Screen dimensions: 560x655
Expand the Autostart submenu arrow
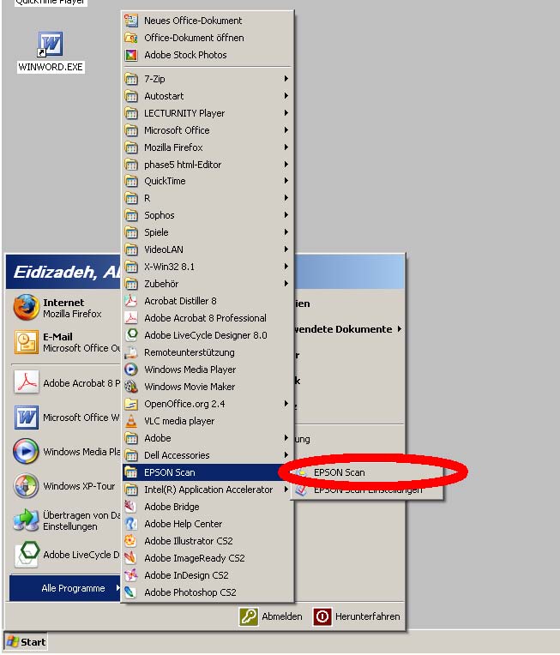point(286,96)
